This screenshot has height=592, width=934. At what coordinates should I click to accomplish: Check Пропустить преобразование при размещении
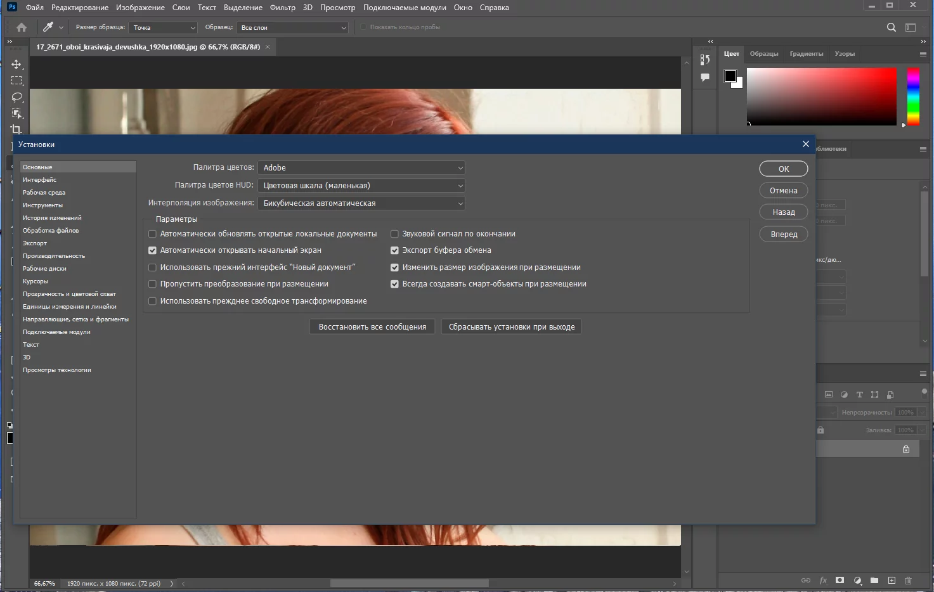(x=152, y=284)
